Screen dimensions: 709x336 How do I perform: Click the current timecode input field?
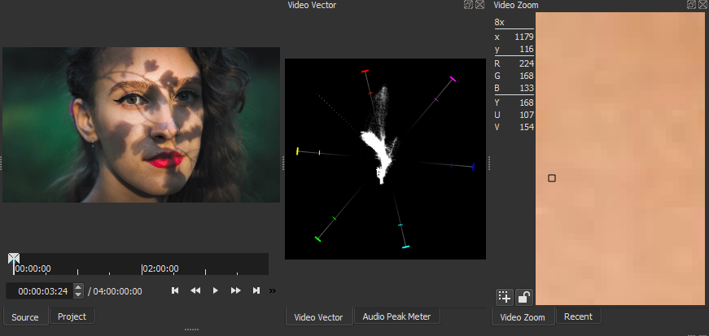[39, 290]
